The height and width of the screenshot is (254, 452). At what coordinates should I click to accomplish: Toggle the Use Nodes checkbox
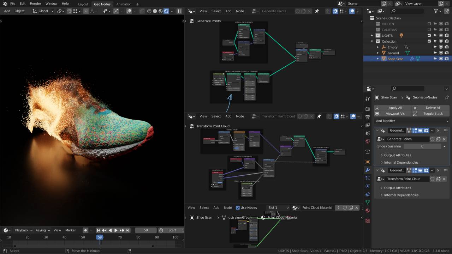238,208
